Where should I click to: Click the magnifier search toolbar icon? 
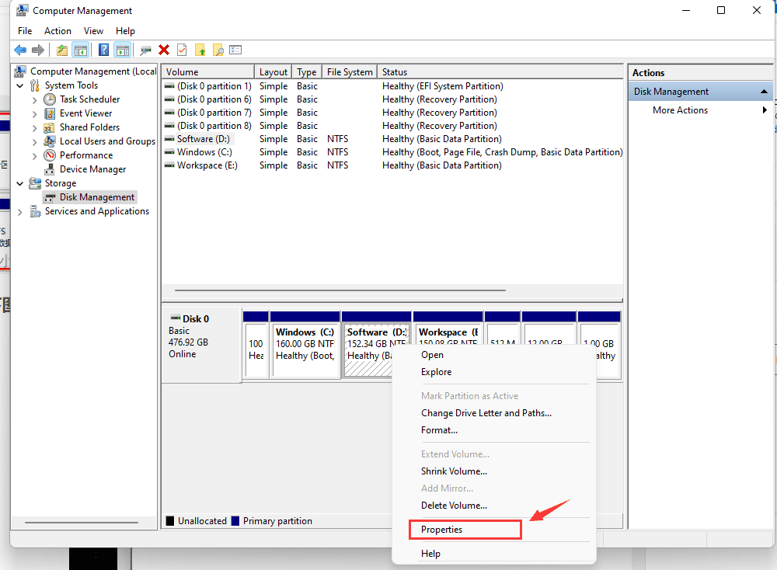coord(218,50)
